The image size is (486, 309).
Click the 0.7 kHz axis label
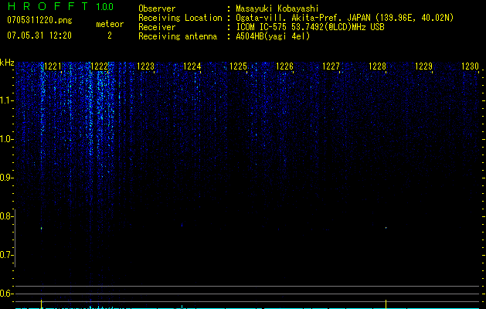point(6,255)
